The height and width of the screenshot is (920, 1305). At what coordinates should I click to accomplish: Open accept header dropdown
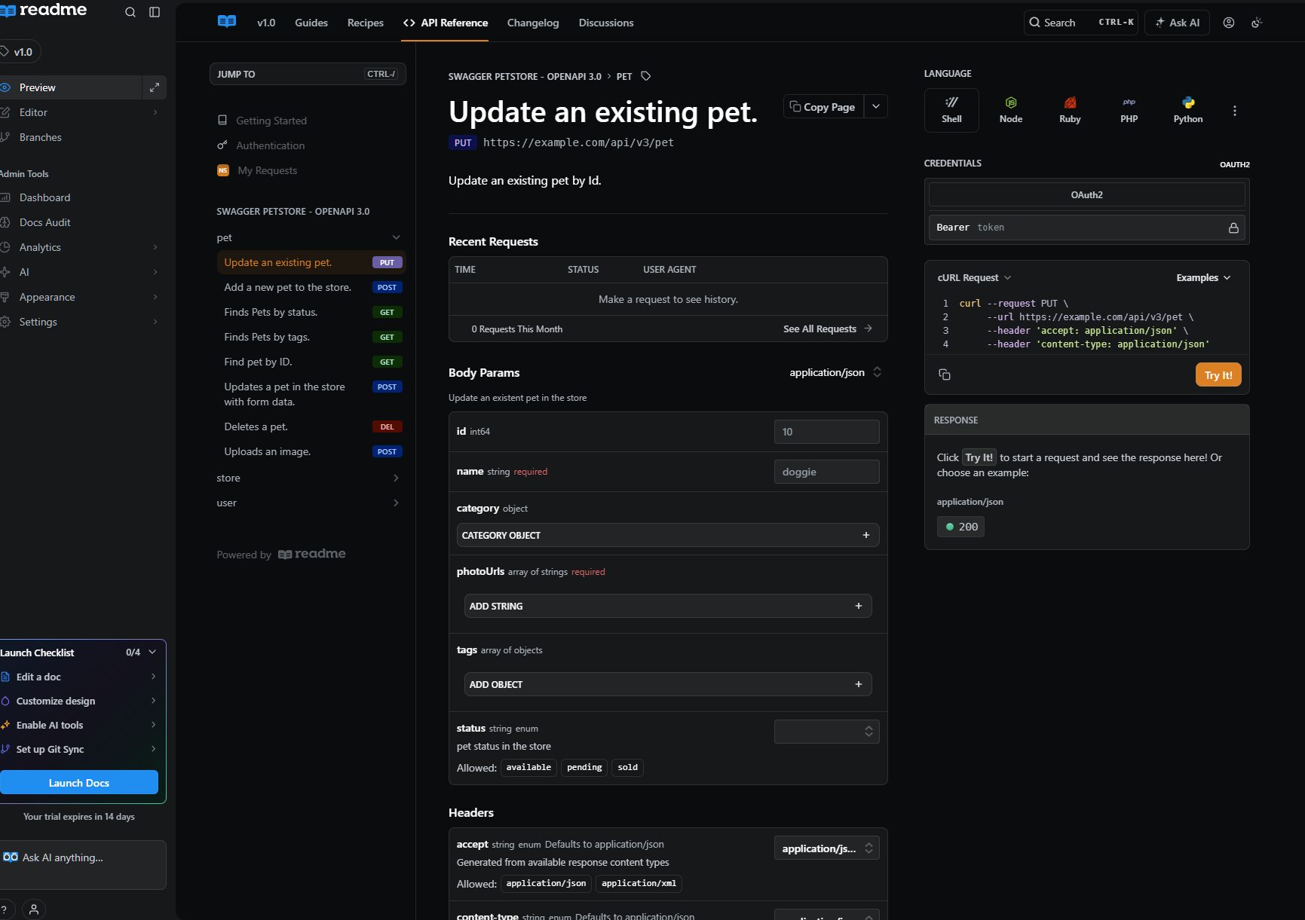(826, 848)
